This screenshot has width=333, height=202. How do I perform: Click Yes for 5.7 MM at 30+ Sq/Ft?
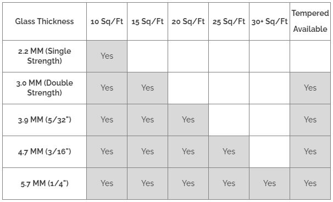[x=269, y=183]
